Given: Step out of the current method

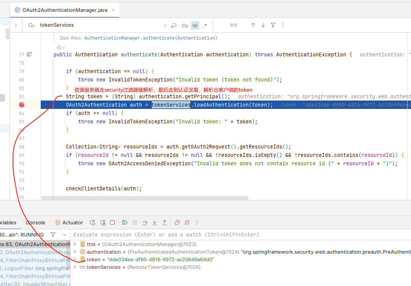Looking at the screenshot, I should [165, 222].
